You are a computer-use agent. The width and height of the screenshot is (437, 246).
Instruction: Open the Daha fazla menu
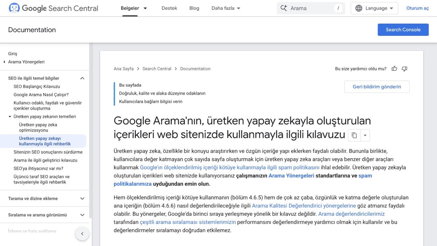(x=226, y=8)
